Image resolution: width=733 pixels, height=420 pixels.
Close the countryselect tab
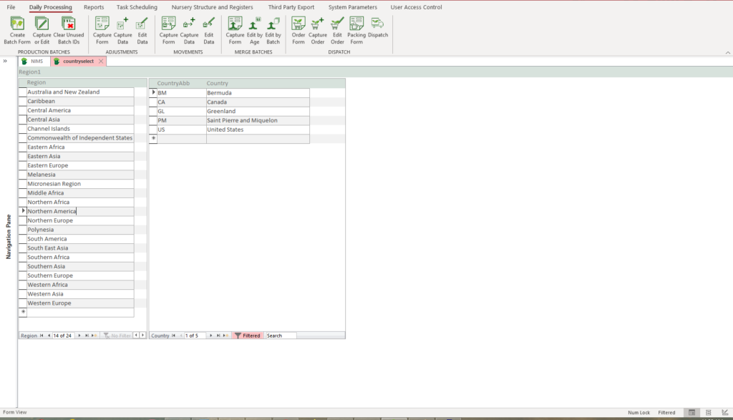(x=101, y=62)
